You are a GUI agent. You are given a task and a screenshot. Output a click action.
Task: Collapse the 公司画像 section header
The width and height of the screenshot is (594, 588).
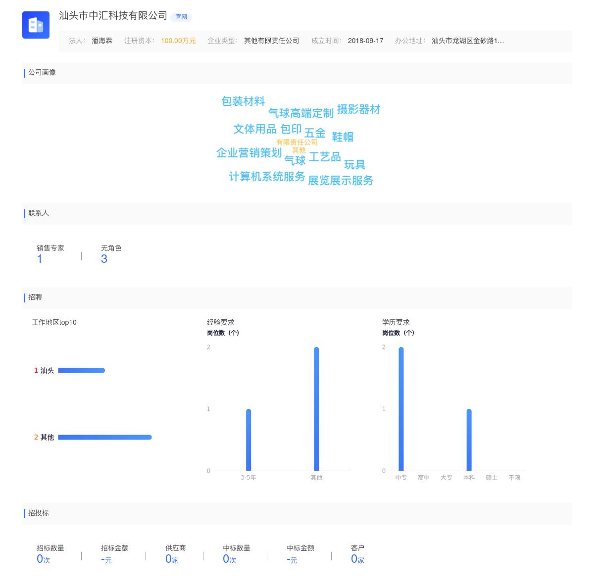point(42,73)
